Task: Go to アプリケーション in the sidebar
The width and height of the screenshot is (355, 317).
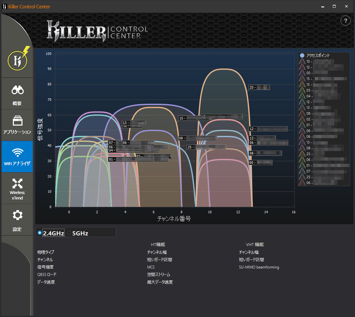Action: [17, 125]
